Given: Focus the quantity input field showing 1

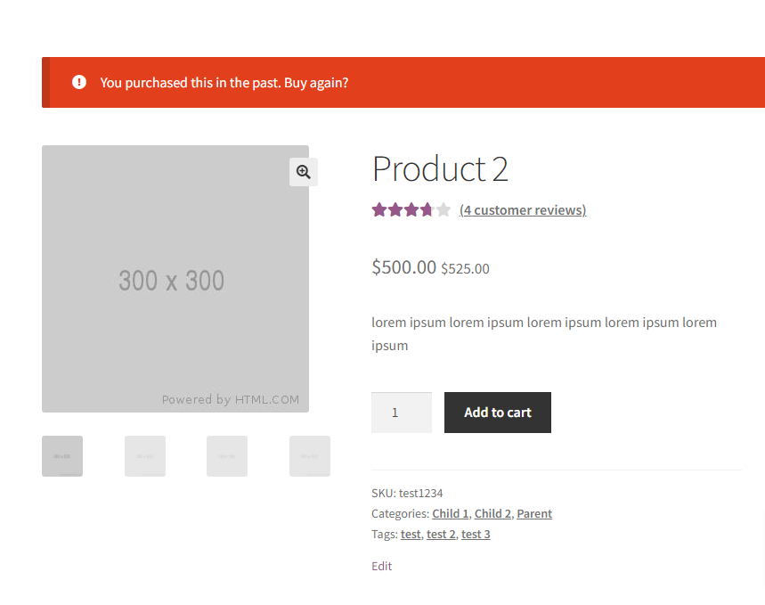Looking at the screenshot, I should (x=402, y=413).
